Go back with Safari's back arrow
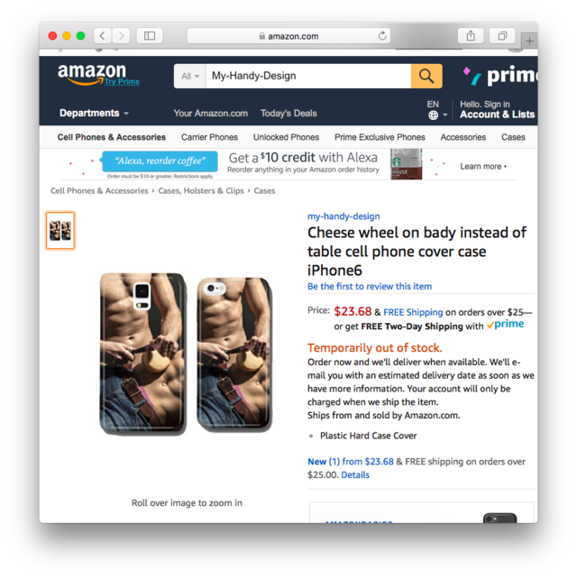Viewport: 577px width, 579px height. pos(102,36)
